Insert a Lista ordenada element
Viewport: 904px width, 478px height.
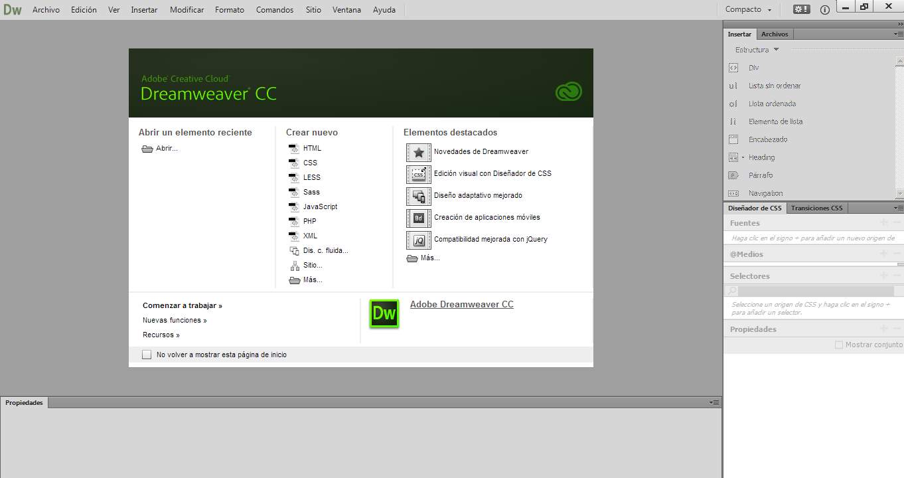[772, 104]
